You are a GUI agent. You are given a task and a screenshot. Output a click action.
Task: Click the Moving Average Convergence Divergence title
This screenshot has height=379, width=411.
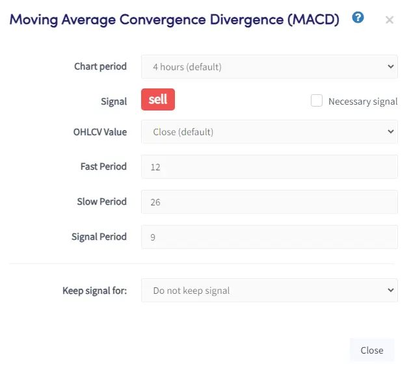point(174,20)
